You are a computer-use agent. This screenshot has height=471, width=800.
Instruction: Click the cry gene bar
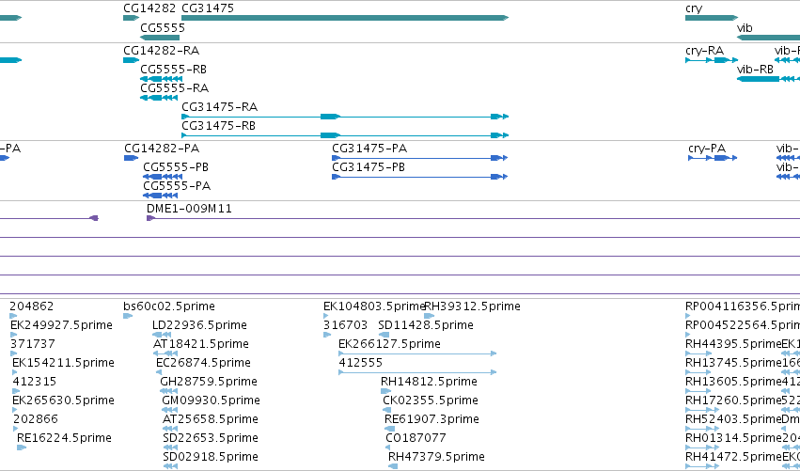point(712,18)
